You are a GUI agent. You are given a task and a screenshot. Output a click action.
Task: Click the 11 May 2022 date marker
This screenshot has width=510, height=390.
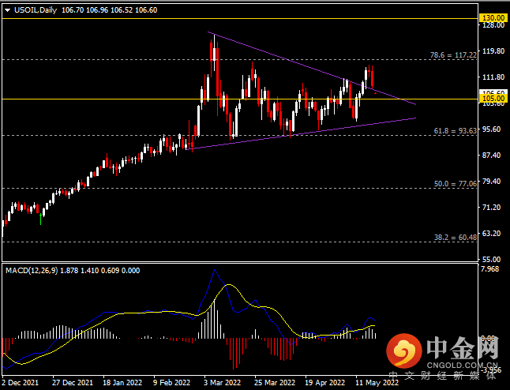[373, 381]
